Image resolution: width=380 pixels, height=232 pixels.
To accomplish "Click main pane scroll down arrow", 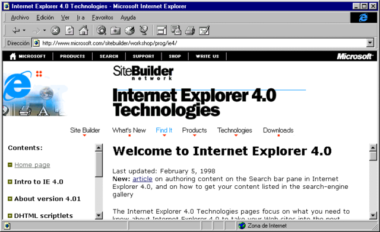I will click(373, 215).
